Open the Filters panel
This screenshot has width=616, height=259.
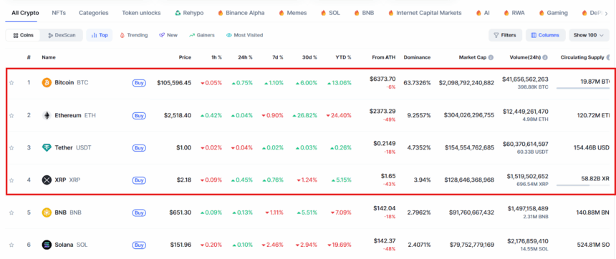tap(505, 35)
